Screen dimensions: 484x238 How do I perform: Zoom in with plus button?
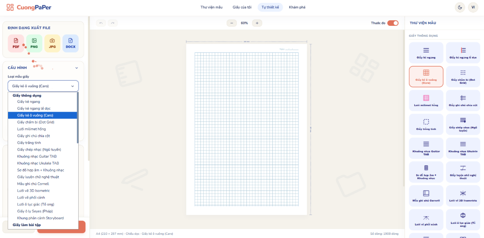(x=257, y=23)
